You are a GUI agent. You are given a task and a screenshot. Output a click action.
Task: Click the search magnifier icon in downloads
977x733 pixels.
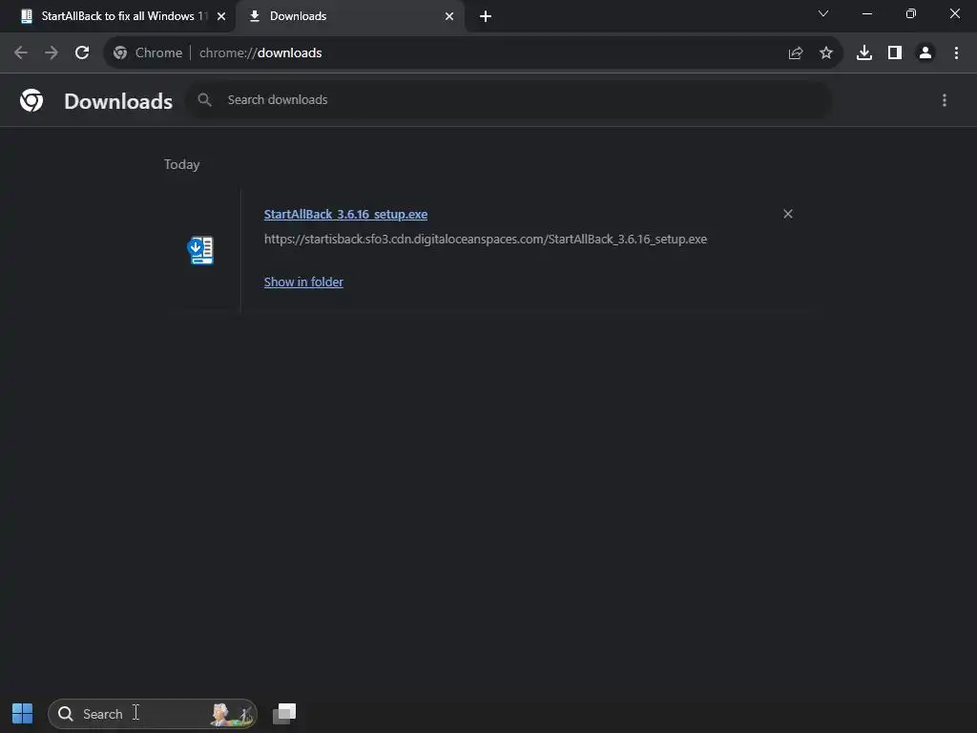coord(204,99)
